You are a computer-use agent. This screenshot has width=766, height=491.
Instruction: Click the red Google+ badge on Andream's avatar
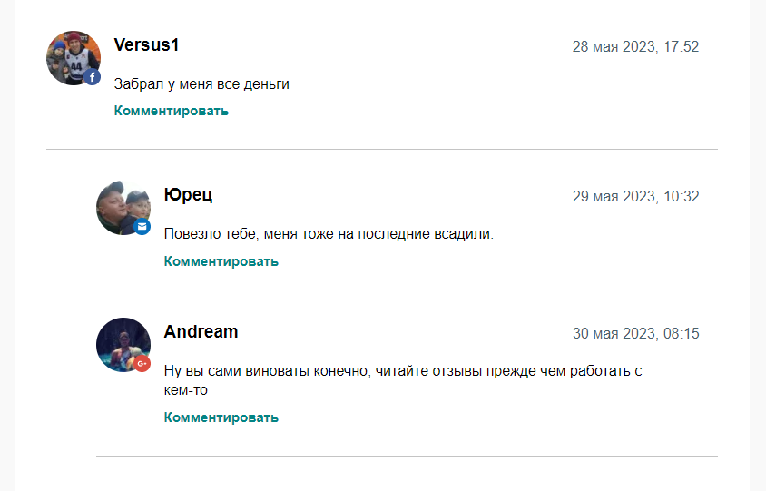142,364
